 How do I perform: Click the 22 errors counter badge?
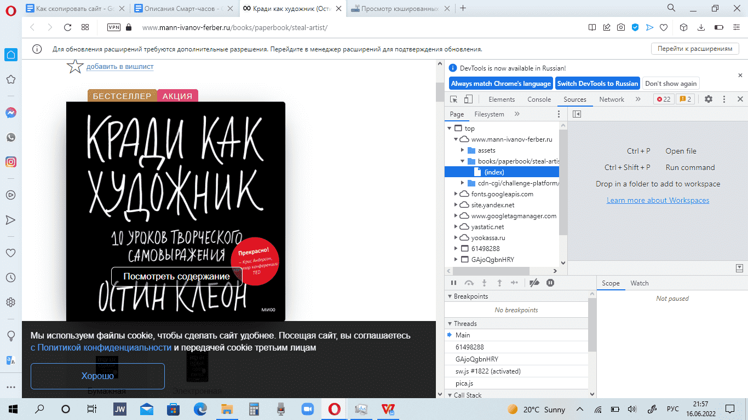tap(664, 99)
